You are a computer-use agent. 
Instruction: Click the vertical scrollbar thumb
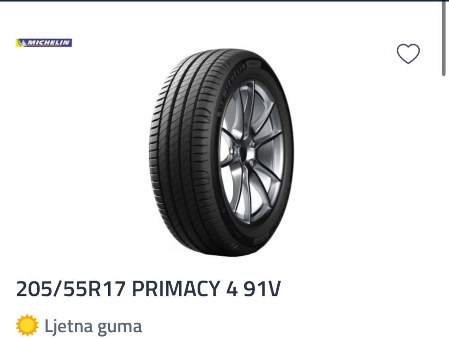444,38
